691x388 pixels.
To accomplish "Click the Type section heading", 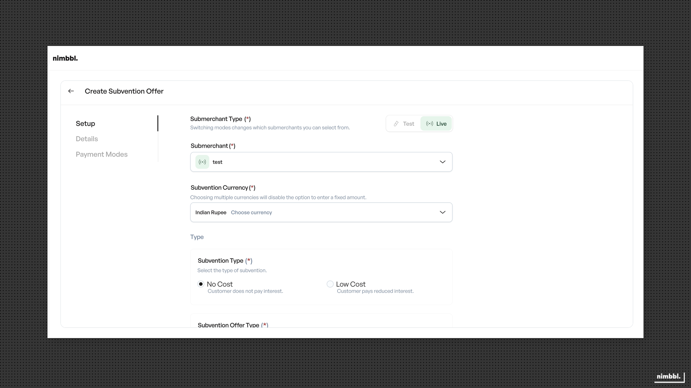I will (x=197, y=237).
